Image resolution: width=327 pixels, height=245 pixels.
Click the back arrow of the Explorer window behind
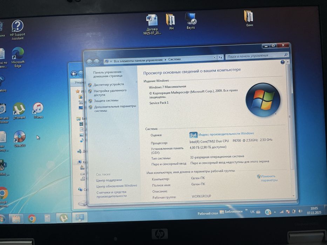click(x=74, y=73)
